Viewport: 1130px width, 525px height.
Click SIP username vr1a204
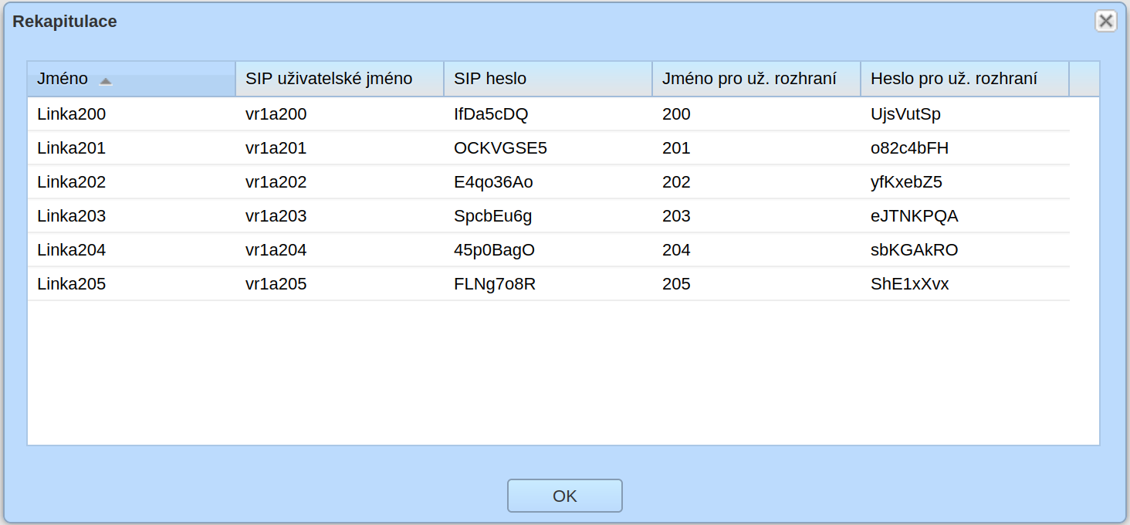coord(276,250)
